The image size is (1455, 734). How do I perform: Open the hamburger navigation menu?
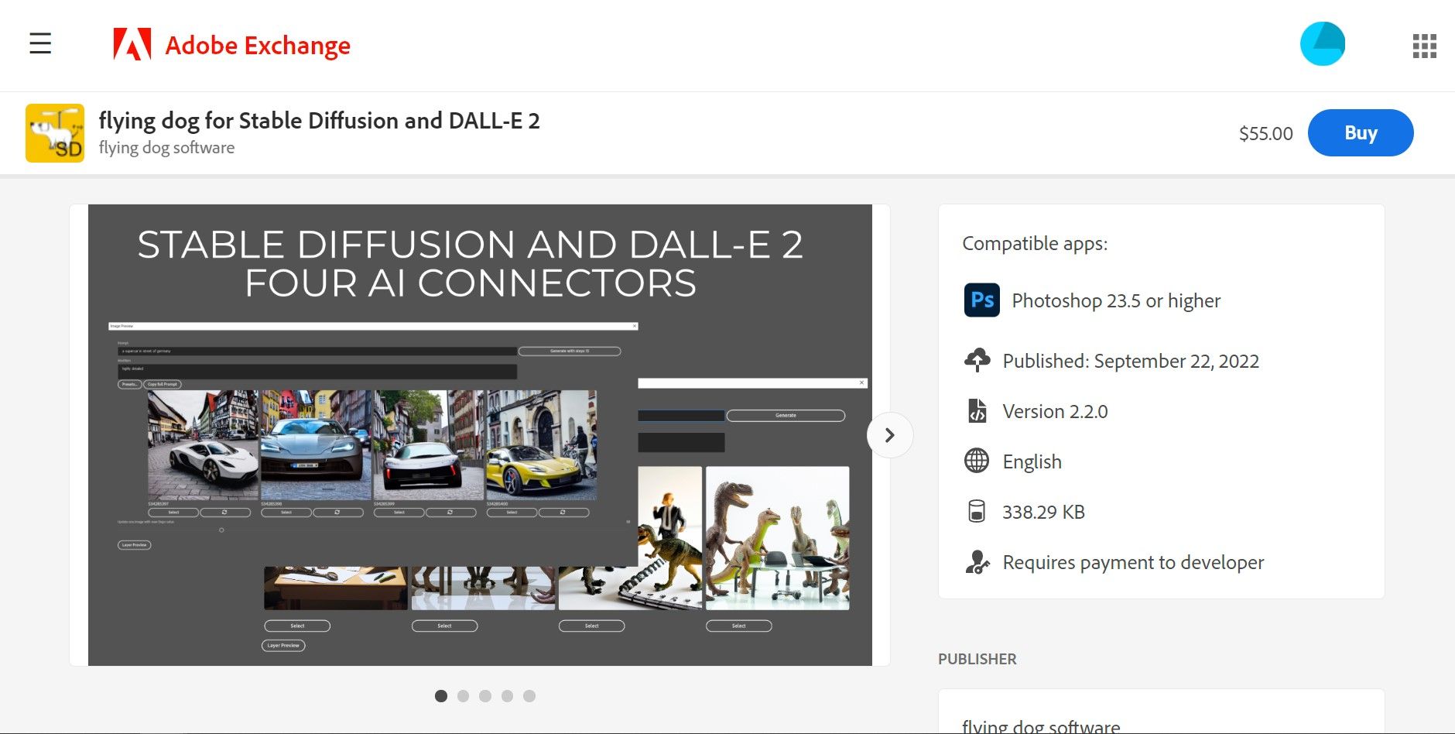point(39,44)
